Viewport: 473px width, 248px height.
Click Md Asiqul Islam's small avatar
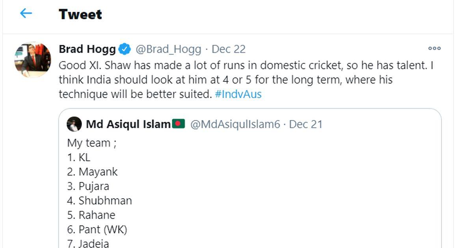(x=74, y=124)
